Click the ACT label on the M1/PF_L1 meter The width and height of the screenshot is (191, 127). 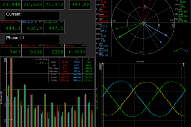83,45
